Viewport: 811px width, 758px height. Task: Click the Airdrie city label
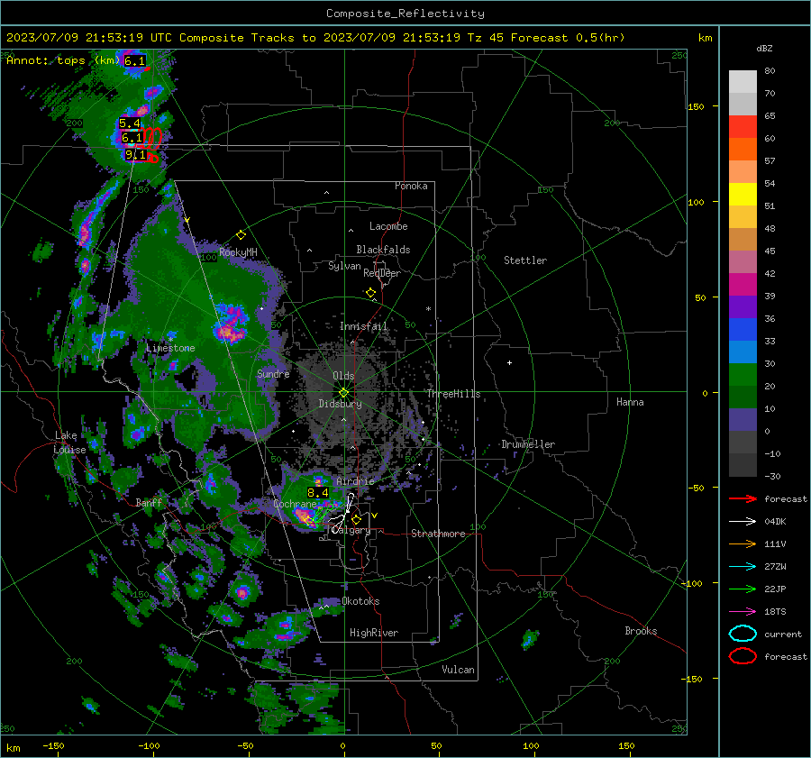coord(355,481)
